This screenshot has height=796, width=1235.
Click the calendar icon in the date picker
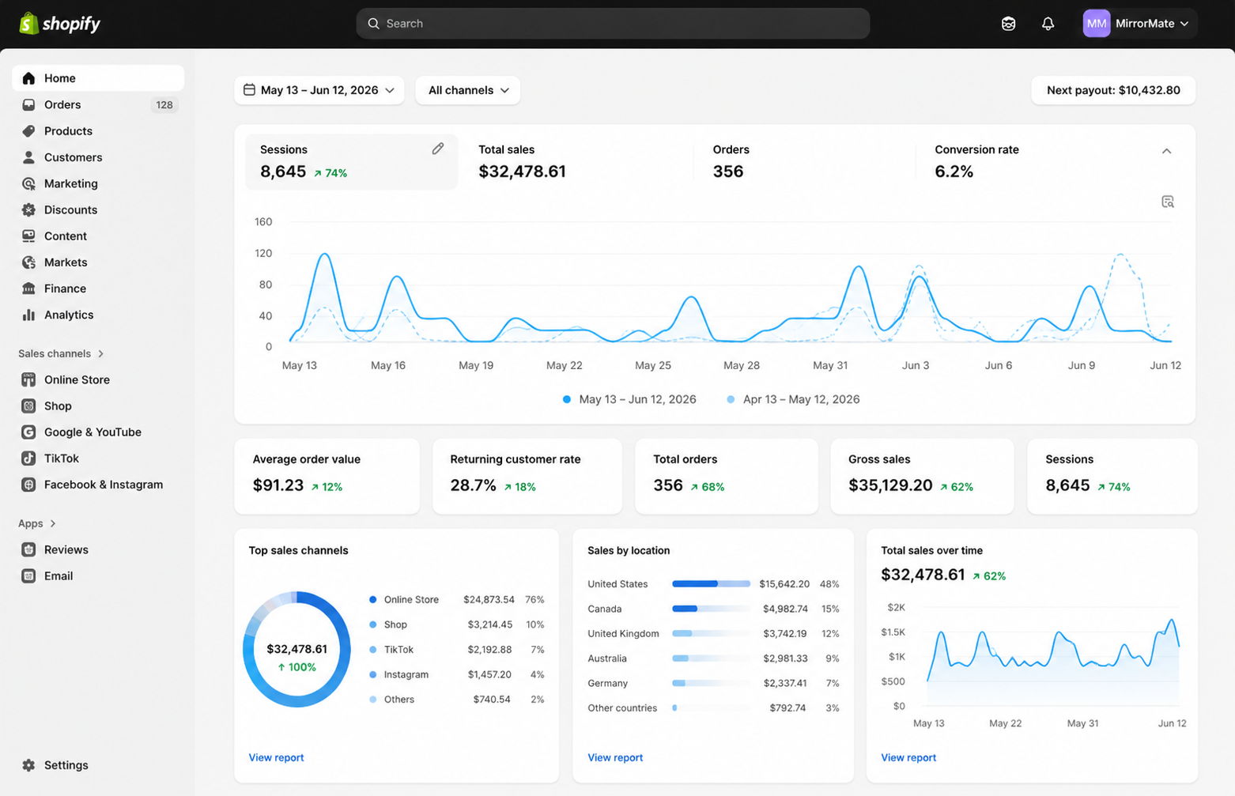[x=249, y=90]
